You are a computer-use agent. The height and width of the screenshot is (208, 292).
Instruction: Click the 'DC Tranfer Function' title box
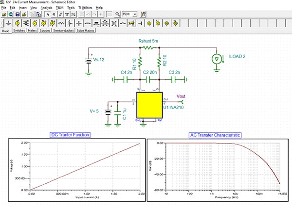70,135
